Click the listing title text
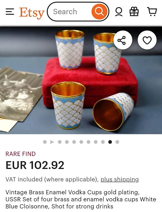This screenshot has width=162, height=212. click(81, 199)
